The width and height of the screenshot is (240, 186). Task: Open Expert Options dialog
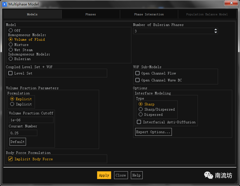[153, 132]
